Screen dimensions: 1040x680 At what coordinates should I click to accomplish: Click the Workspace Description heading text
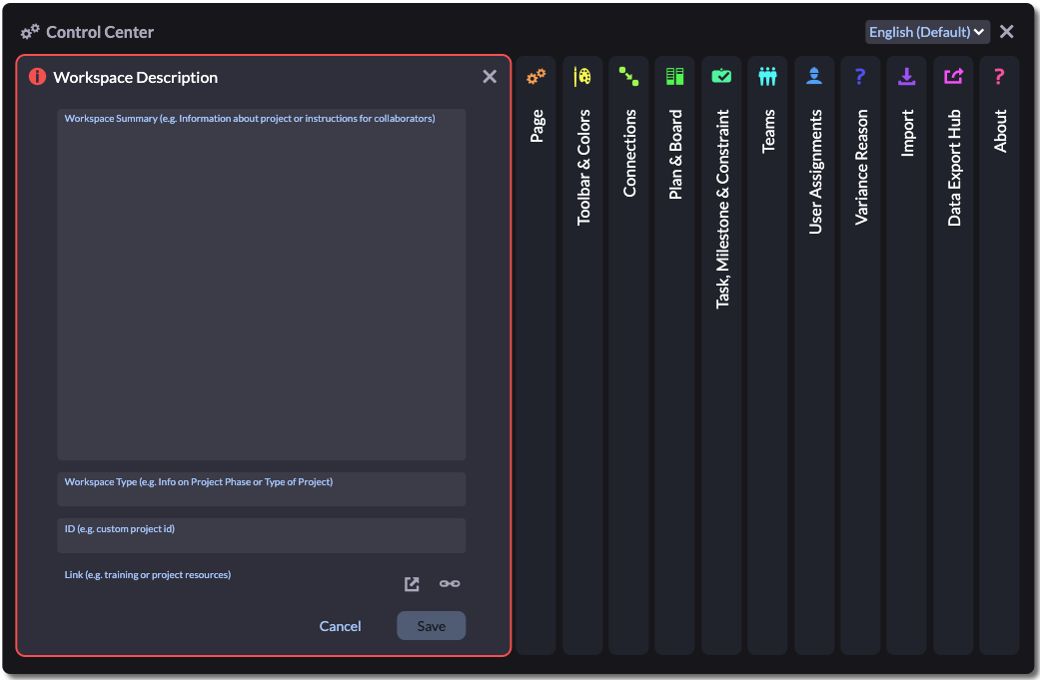pyautogui.click(x=135, y=78)
